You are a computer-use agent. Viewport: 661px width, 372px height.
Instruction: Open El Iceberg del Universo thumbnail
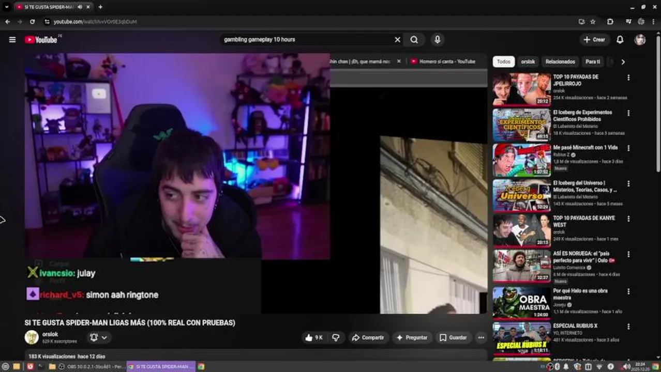pos(521,195)
